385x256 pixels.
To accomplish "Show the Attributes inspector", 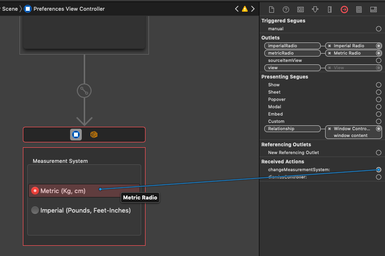I will tap(315, 9).
